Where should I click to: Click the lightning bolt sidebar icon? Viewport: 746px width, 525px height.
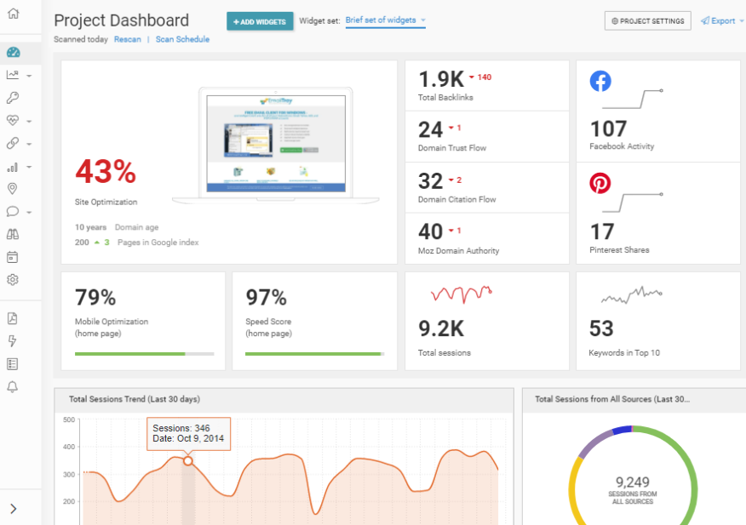point(13,341)
